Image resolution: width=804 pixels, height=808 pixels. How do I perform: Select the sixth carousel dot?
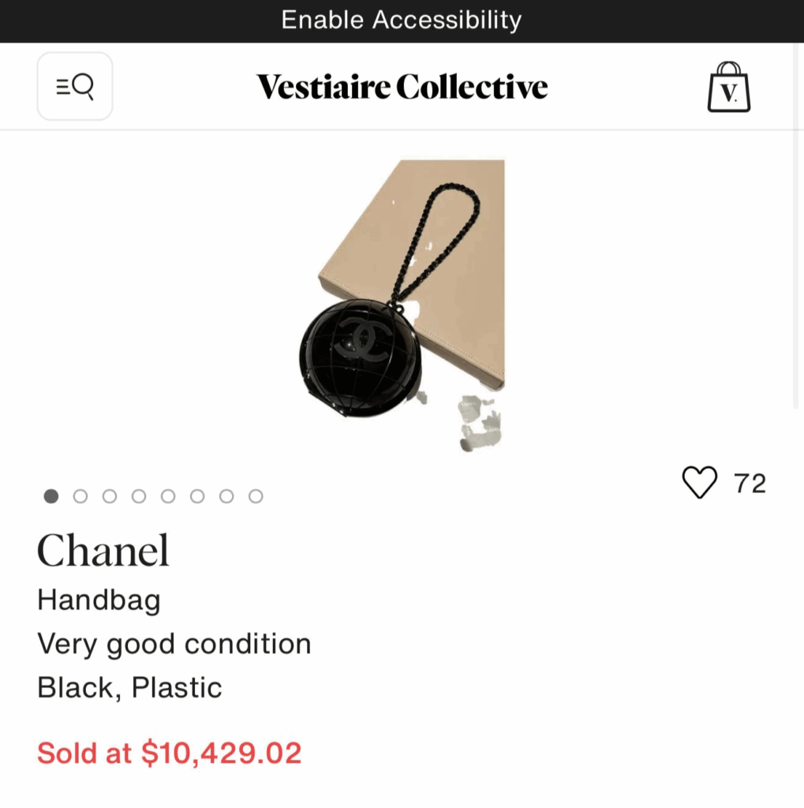tap(197, 496)
